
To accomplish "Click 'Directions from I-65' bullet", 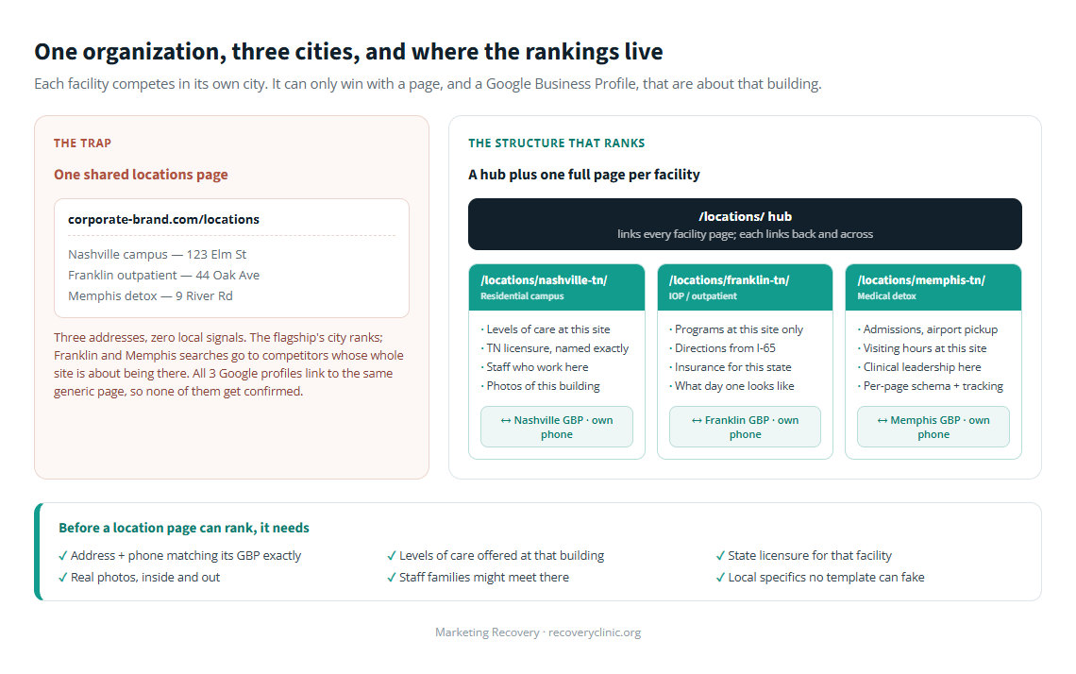I will pyautogui.click(x=723, y=348).
